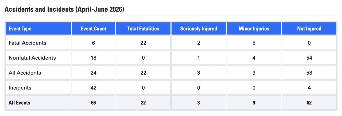Click the Not Injured column header
The height and width of the screenshot is (116, 342).
pyautogui.click(x=309, y=28)
